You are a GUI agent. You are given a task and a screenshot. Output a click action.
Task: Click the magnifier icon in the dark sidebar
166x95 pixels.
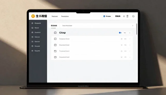32,42
